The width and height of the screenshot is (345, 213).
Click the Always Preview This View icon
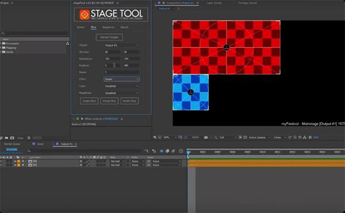coord(155,137)
